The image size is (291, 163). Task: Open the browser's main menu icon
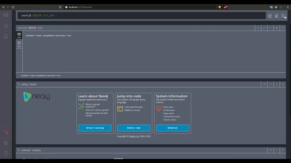pos(288,7)
